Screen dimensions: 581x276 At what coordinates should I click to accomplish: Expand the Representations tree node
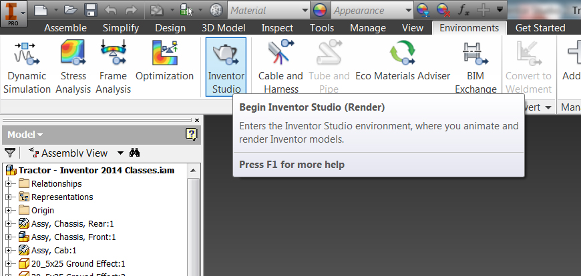(x=9, y=197)
